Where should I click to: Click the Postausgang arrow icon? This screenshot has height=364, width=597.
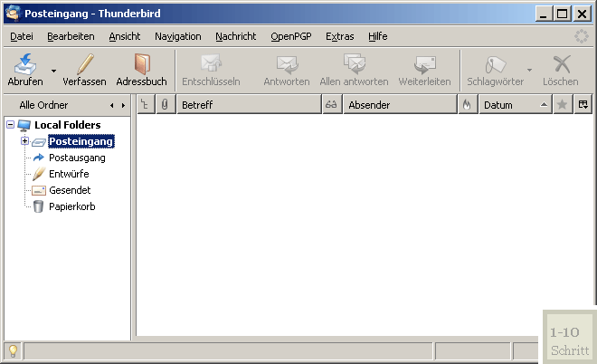pyautogui.click(x=39, y=158)
